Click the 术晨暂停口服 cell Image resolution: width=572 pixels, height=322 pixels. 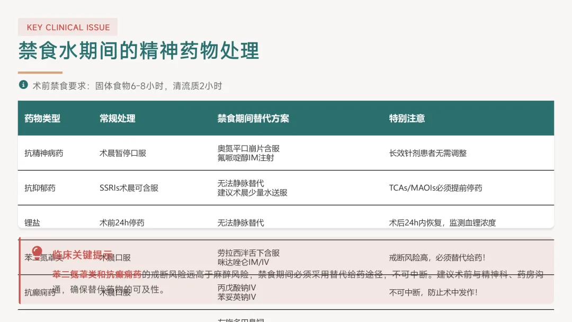pyautogui.click(x=123, y=153)
